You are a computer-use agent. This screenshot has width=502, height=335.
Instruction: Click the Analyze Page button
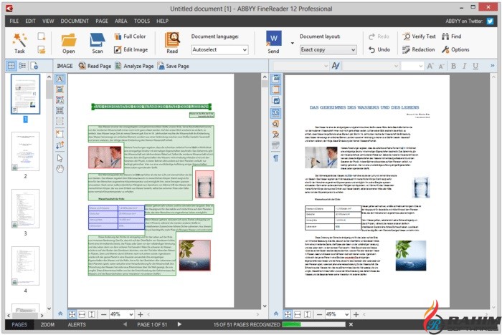pos(134,66)
